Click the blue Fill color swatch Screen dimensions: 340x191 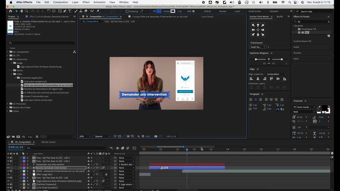point(159,11)
